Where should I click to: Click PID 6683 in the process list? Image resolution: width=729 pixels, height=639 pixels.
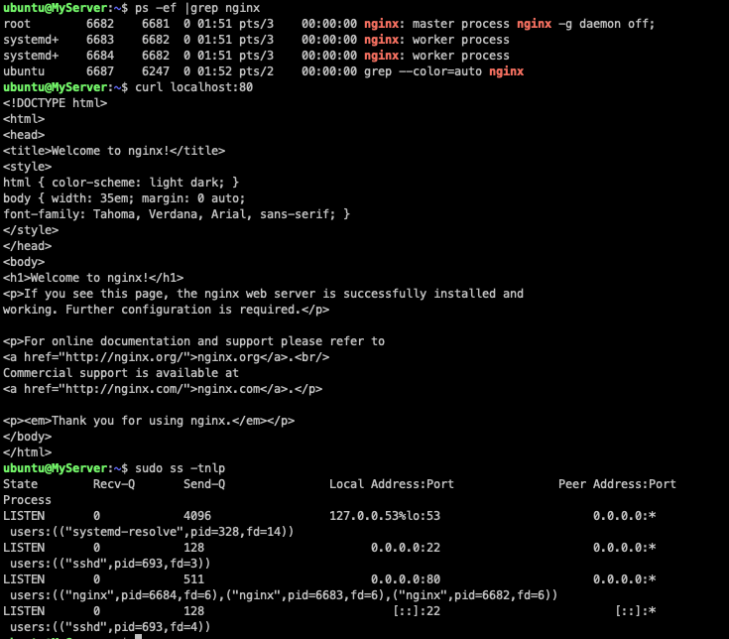click(100, 40)
